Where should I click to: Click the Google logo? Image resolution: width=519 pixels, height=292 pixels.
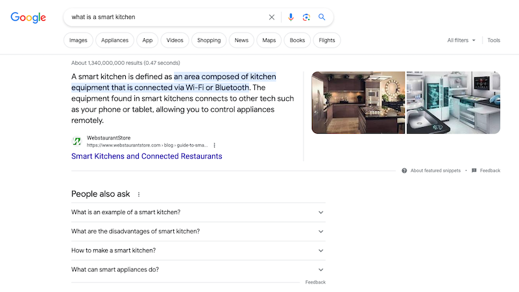(28, 18)
